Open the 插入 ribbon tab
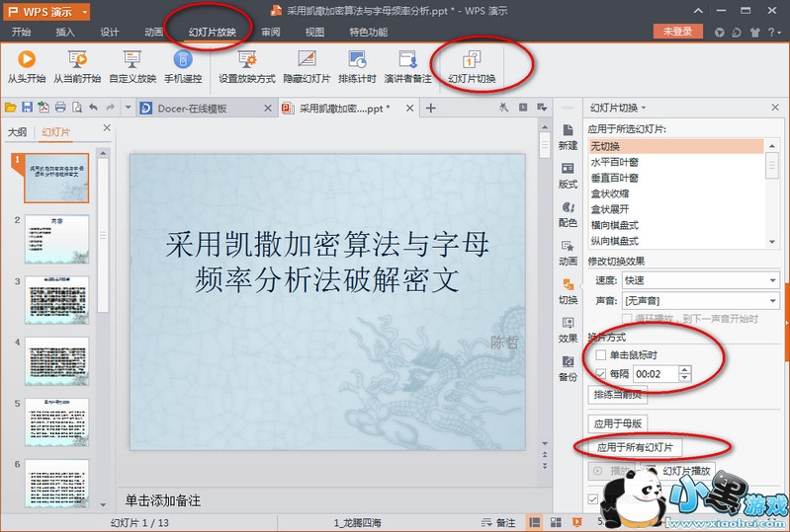The width and height of the screenshot is (790, 532). [65, 33]
